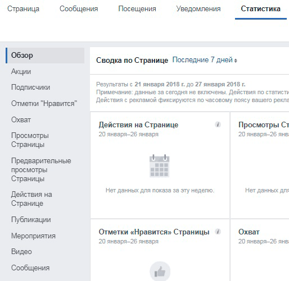Click the date range under Действия на Странице
This screenshot has height=281, width=289.
click(129, 134)
